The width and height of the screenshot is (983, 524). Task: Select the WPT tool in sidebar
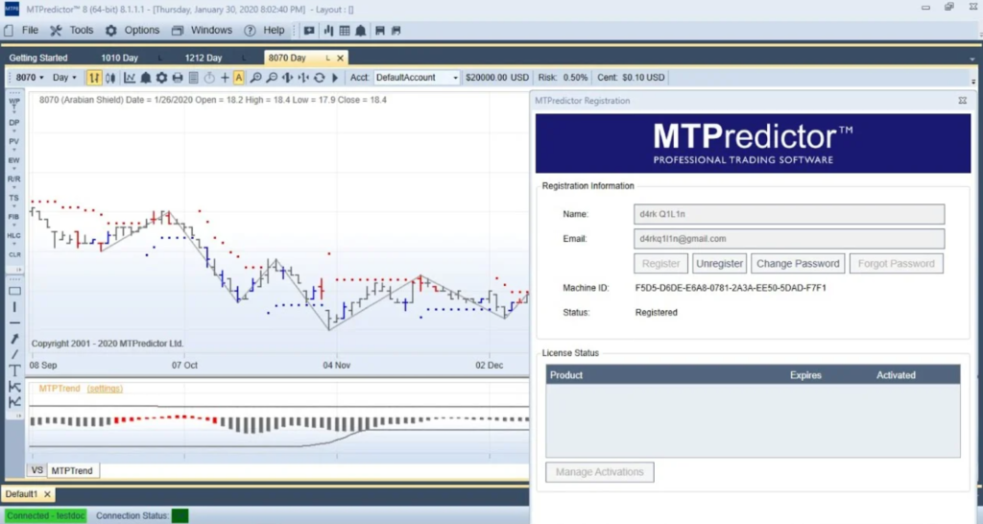click(x=14, y=105)
